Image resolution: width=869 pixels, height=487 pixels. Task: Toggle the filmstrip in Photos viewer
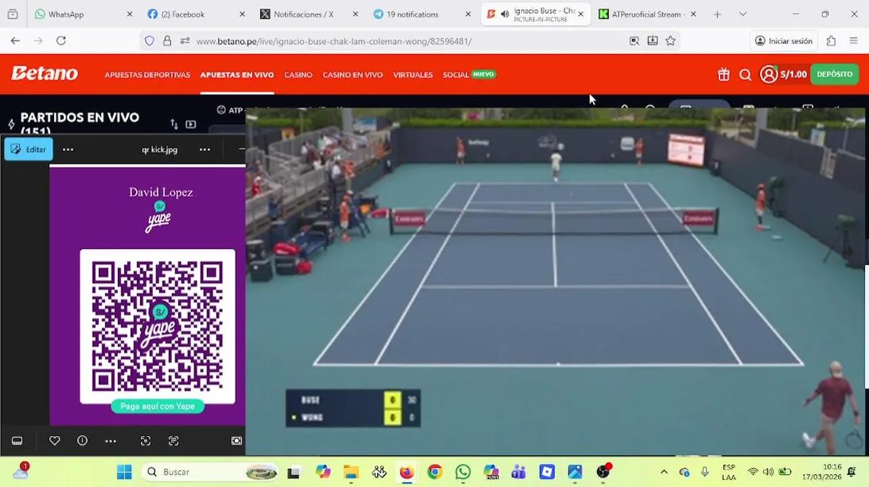(17, 440)
